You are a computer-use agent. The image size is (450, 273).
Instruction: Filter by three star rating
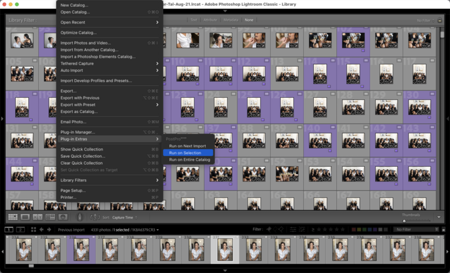(331, 229)
